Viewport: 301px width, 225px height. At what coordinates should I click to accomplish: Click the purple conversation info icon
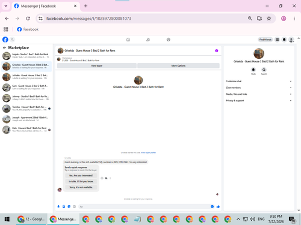(217, 50)
